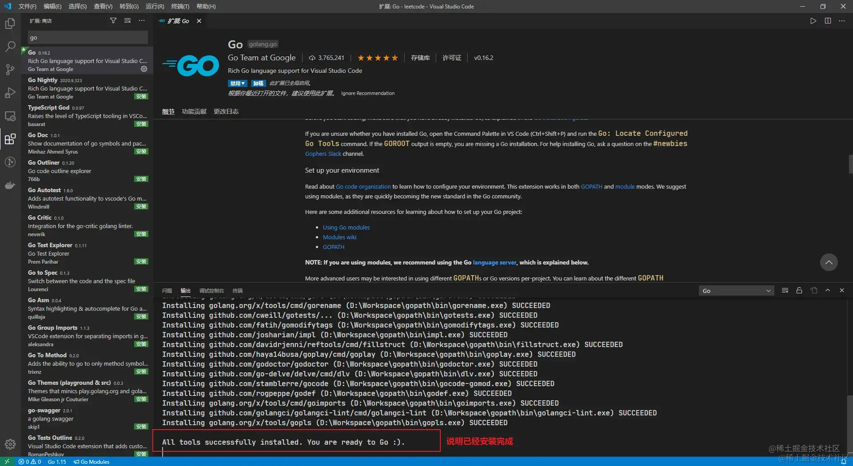This screenshot has width=853, height=466.
Task: Install the TypeScript God extension
Action: click(x=141, y=124)
